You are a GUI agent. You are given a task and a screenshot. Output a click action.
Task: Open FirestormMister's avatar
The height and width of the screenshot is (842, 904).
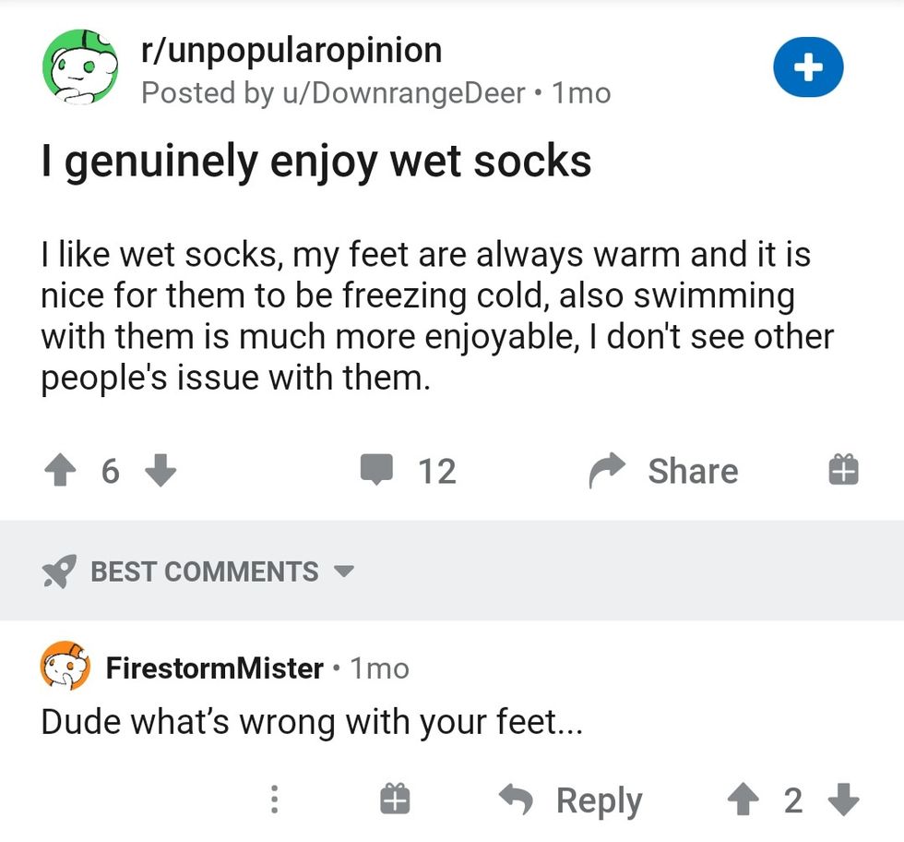pyautogui.click(x=65, y=668)
